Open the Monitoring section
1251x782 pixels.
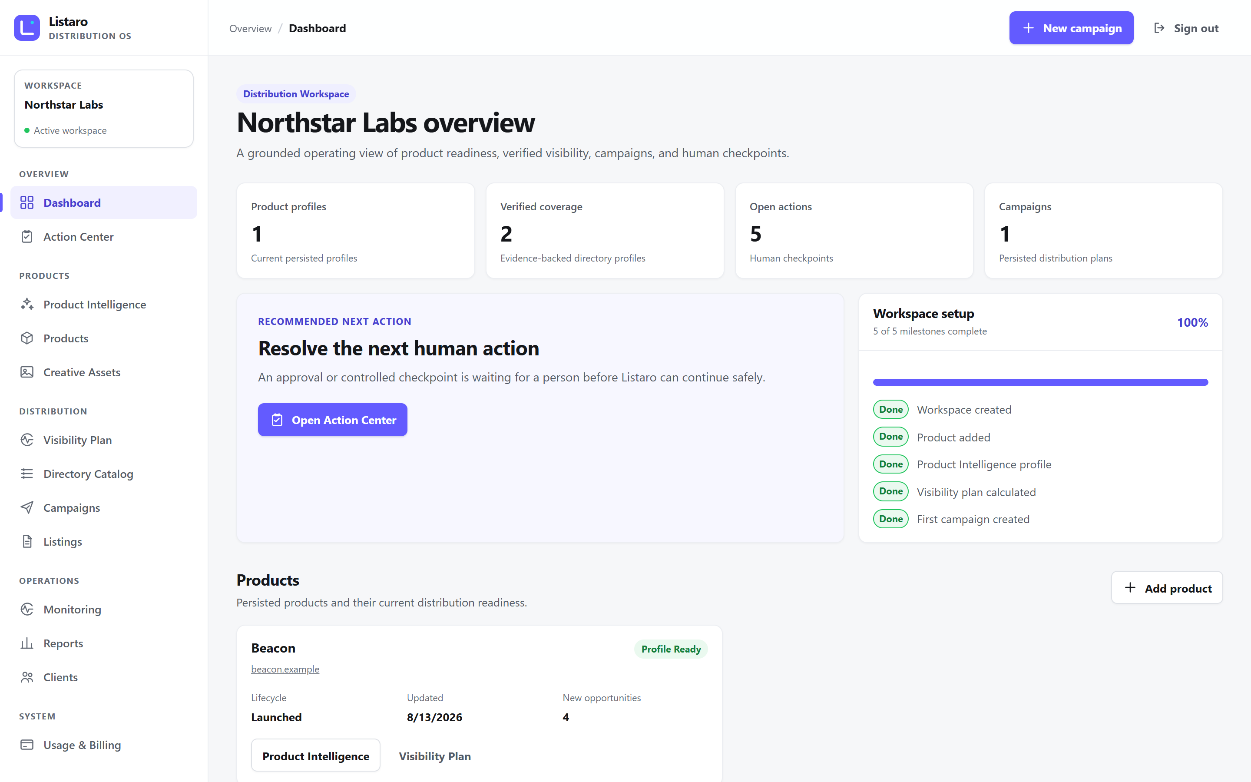104,609
